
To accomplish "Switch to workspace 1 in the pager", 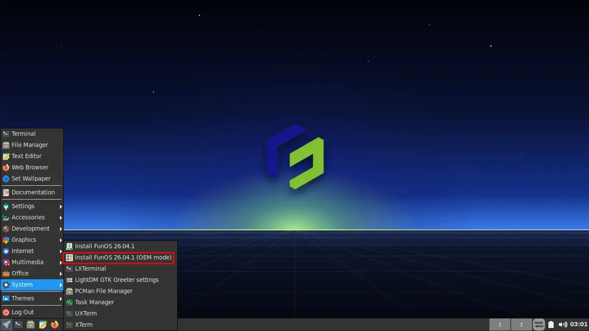I will (500, 325).
